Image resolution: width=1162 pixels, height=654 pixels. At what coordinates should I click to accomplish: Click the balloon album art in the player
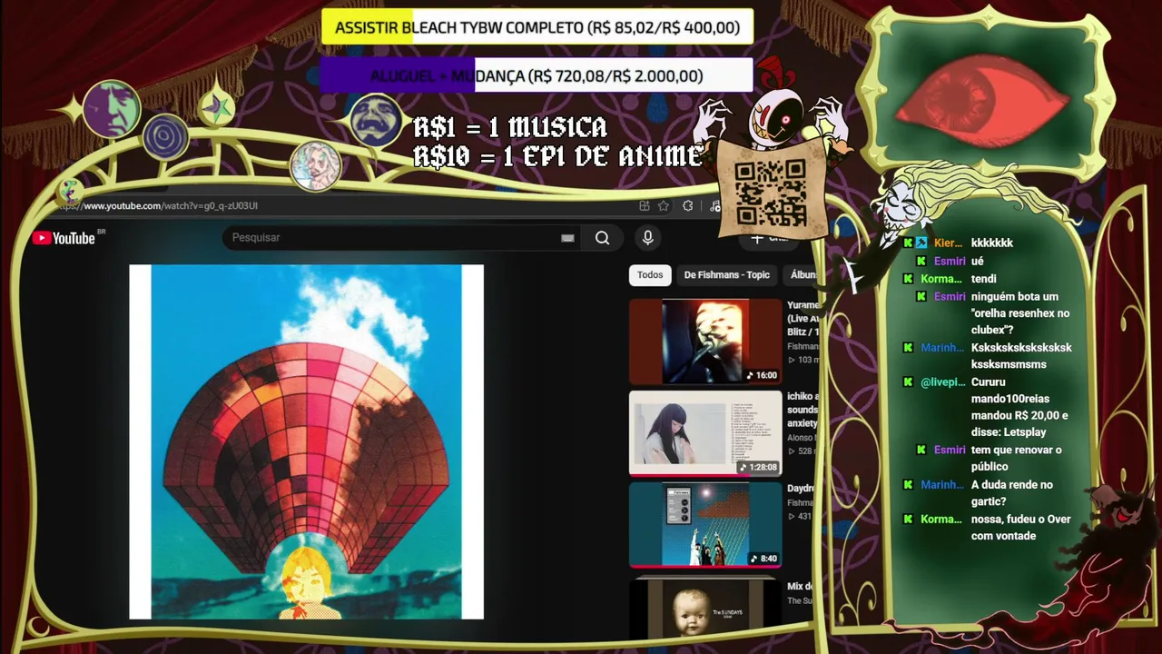[306, 442]
